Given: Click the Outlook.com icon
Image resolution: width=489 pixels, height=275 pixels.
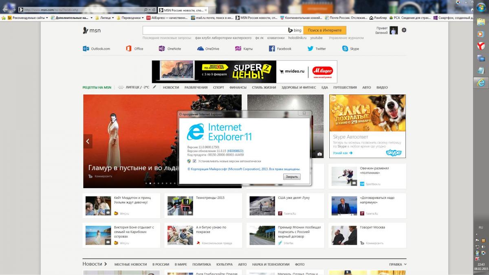Looking at the screenshot, I should click(86, 48).
